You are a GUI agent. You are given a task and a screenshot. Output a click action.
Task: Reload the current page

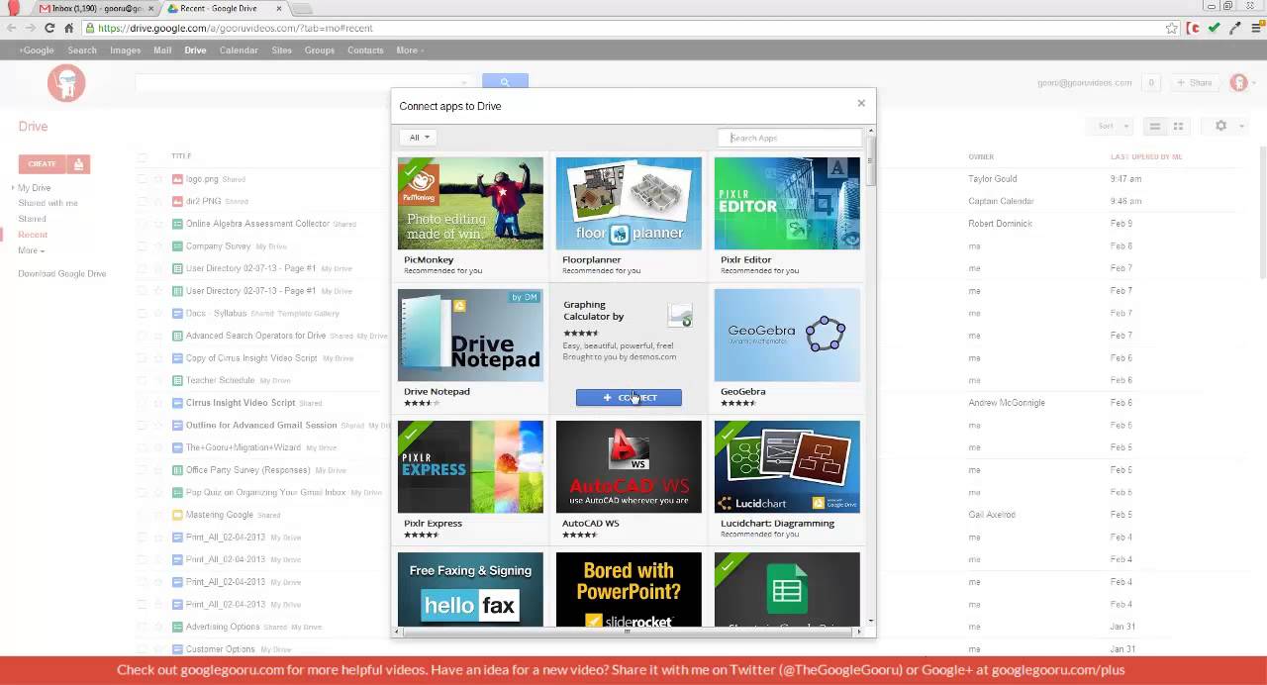(x=49, y=29)
